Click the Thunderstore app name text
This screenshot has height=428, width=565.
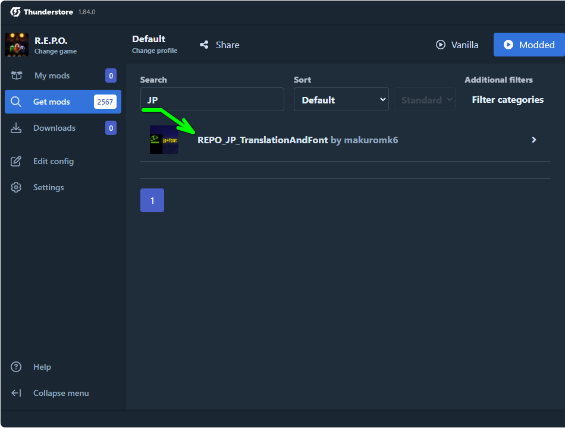click(48, 12)
